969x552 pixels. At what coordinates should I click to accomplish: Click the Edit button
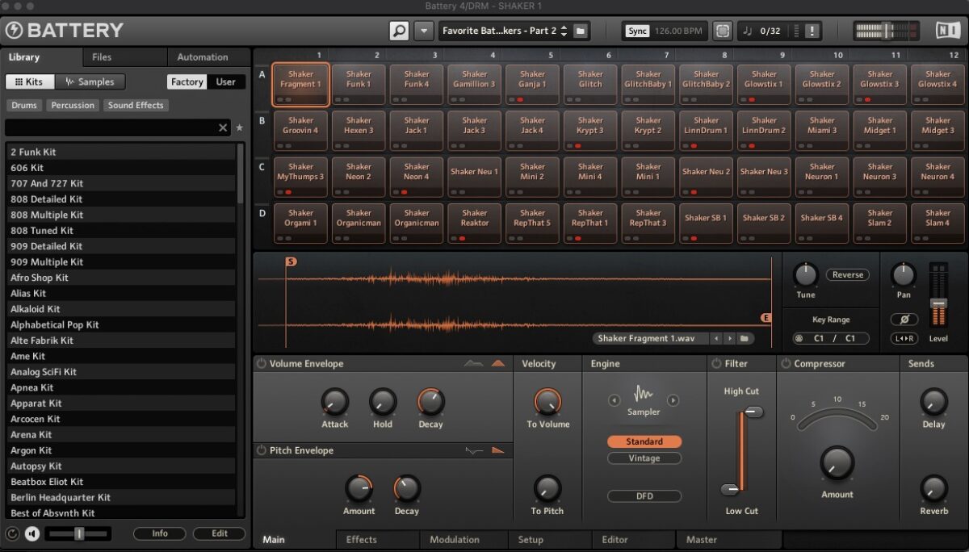point(220,533)
